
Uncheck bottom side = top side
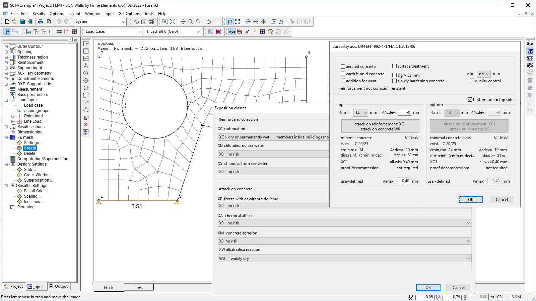(470, 100)
